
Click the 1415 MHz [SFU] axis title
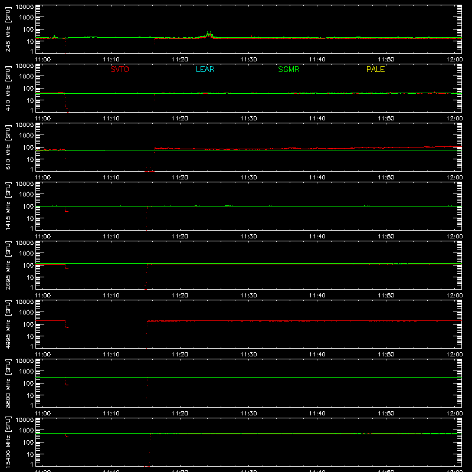8,206
